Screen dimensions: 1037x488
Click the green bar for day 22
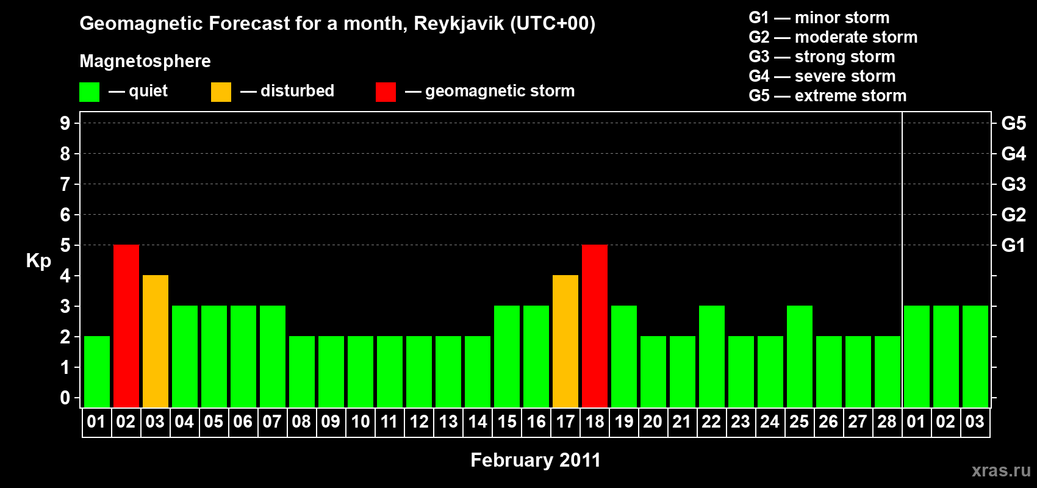click(712, 356)
